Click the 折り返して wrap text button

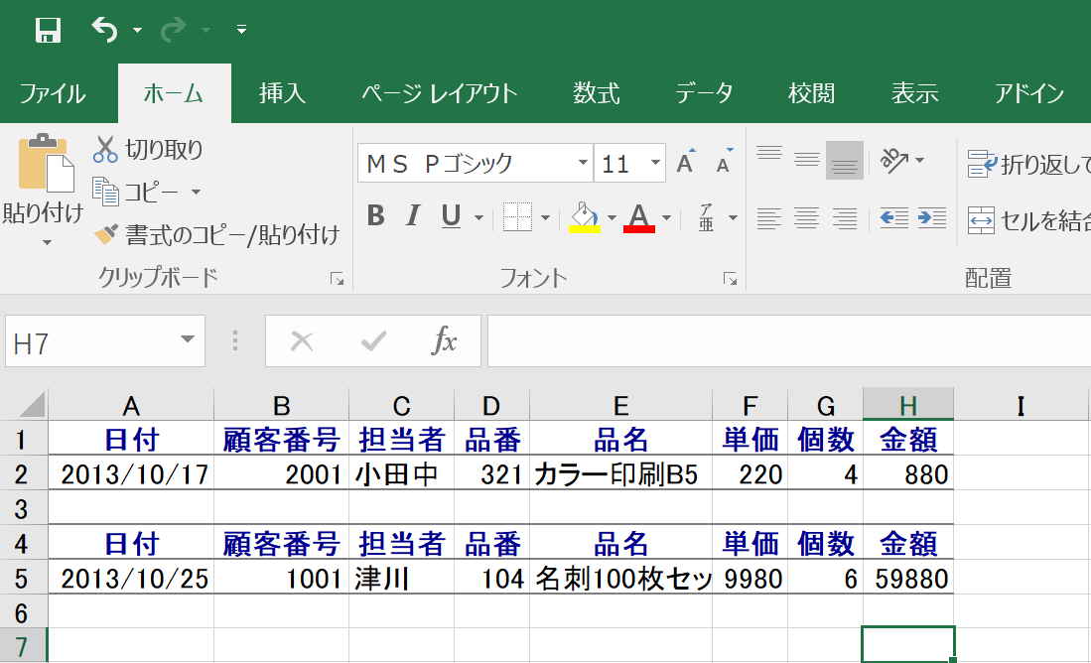(1028, 165)
